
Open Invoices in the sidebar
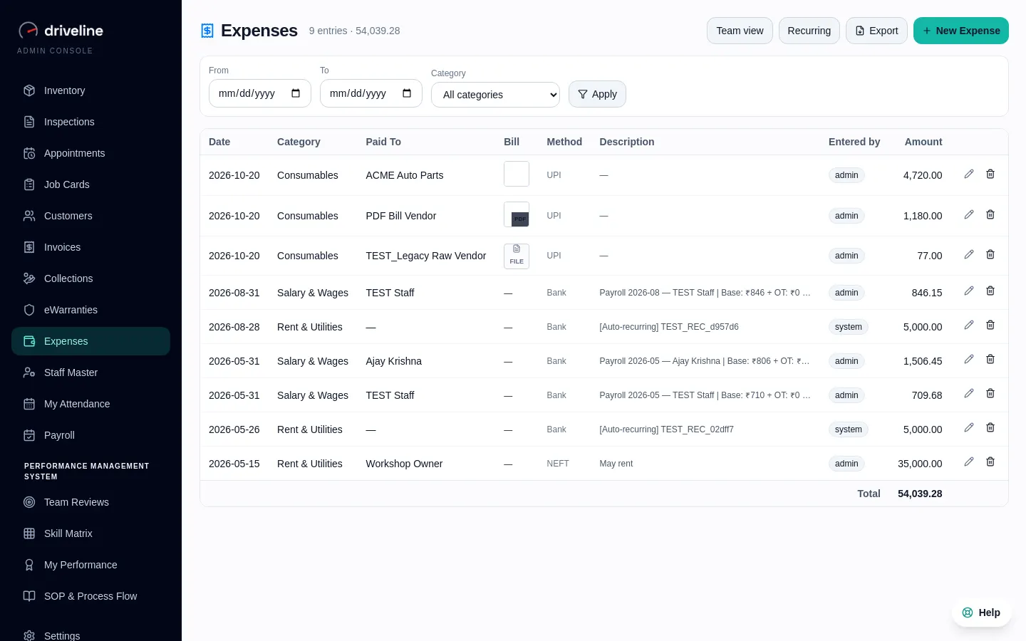click(x=90, y=247)
